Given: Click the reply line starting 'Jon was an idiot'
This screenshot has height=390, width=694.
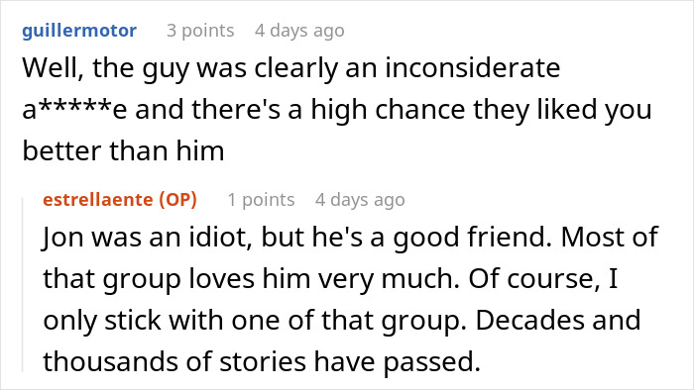Looking at the screenshot, I should click(351, 238).
